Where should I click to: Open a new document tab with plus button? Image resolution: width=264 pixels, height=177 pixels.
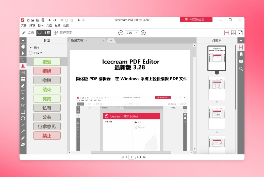tap(111, 40)
